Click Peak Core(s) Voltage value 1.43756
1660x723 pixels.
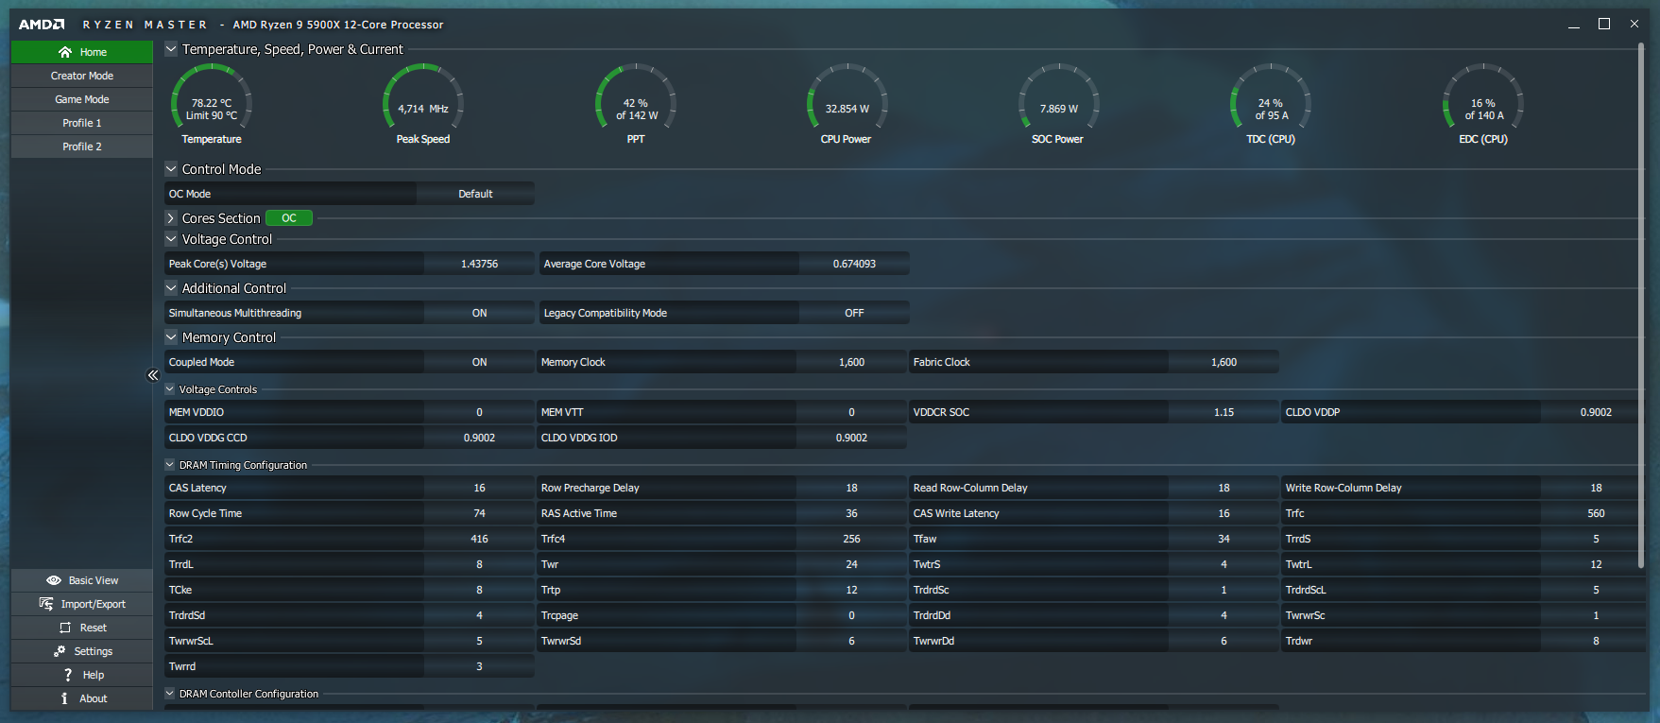click(479, 264)
